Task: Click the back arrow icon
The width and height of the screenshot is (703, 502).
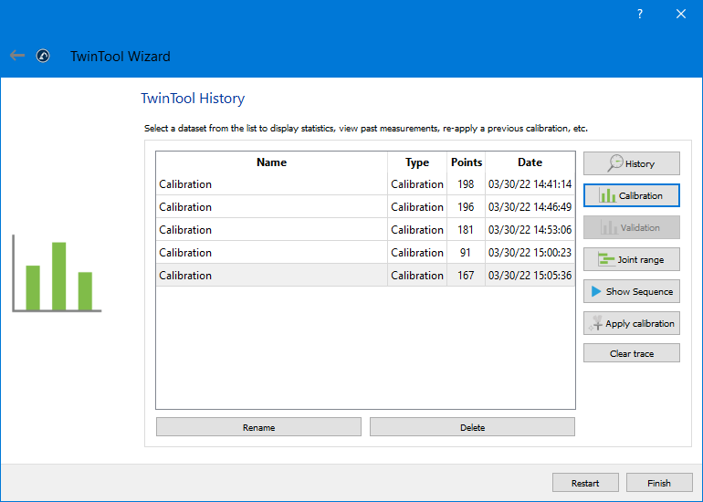Action: [x=17, y=56]
